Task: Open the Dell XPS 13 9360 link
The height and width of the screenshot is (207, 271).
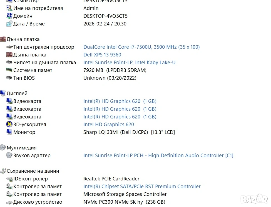Action: [x=102, y=55]
